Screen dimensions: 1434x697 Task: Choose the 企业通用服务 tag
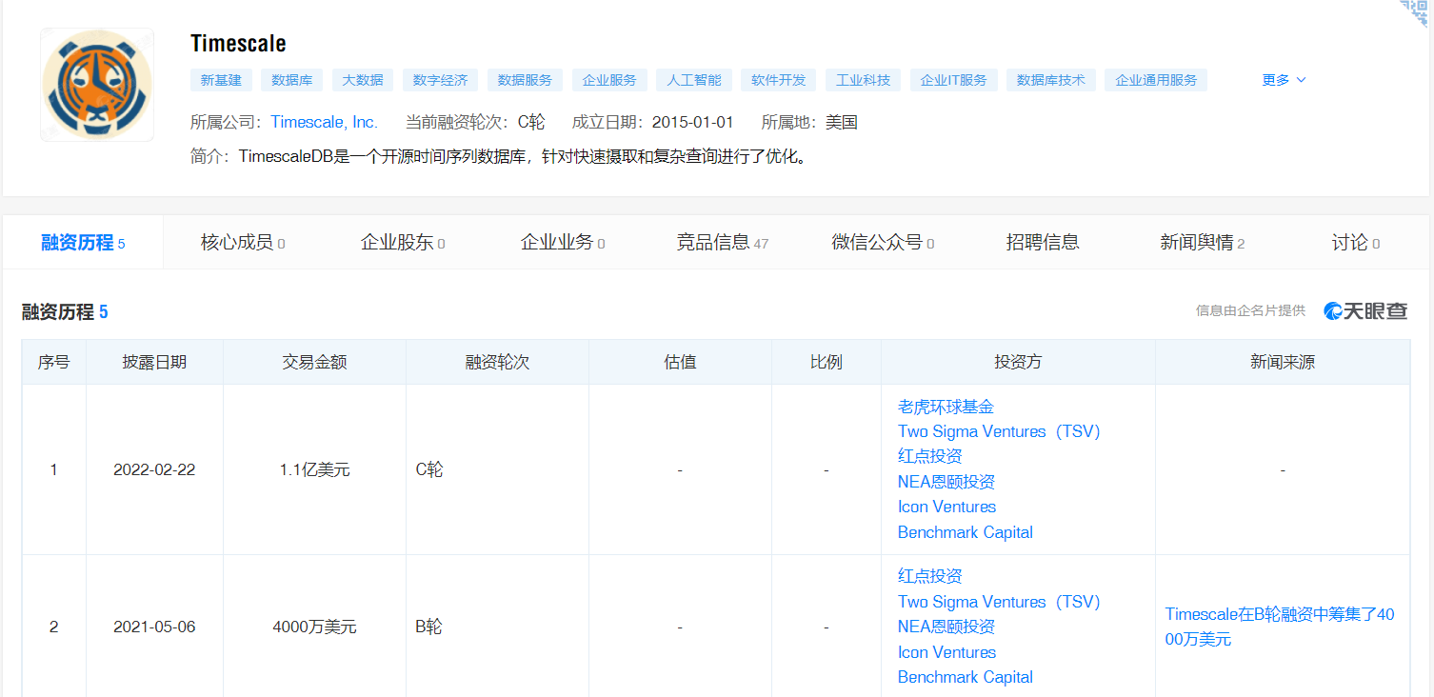[1156, 80]
